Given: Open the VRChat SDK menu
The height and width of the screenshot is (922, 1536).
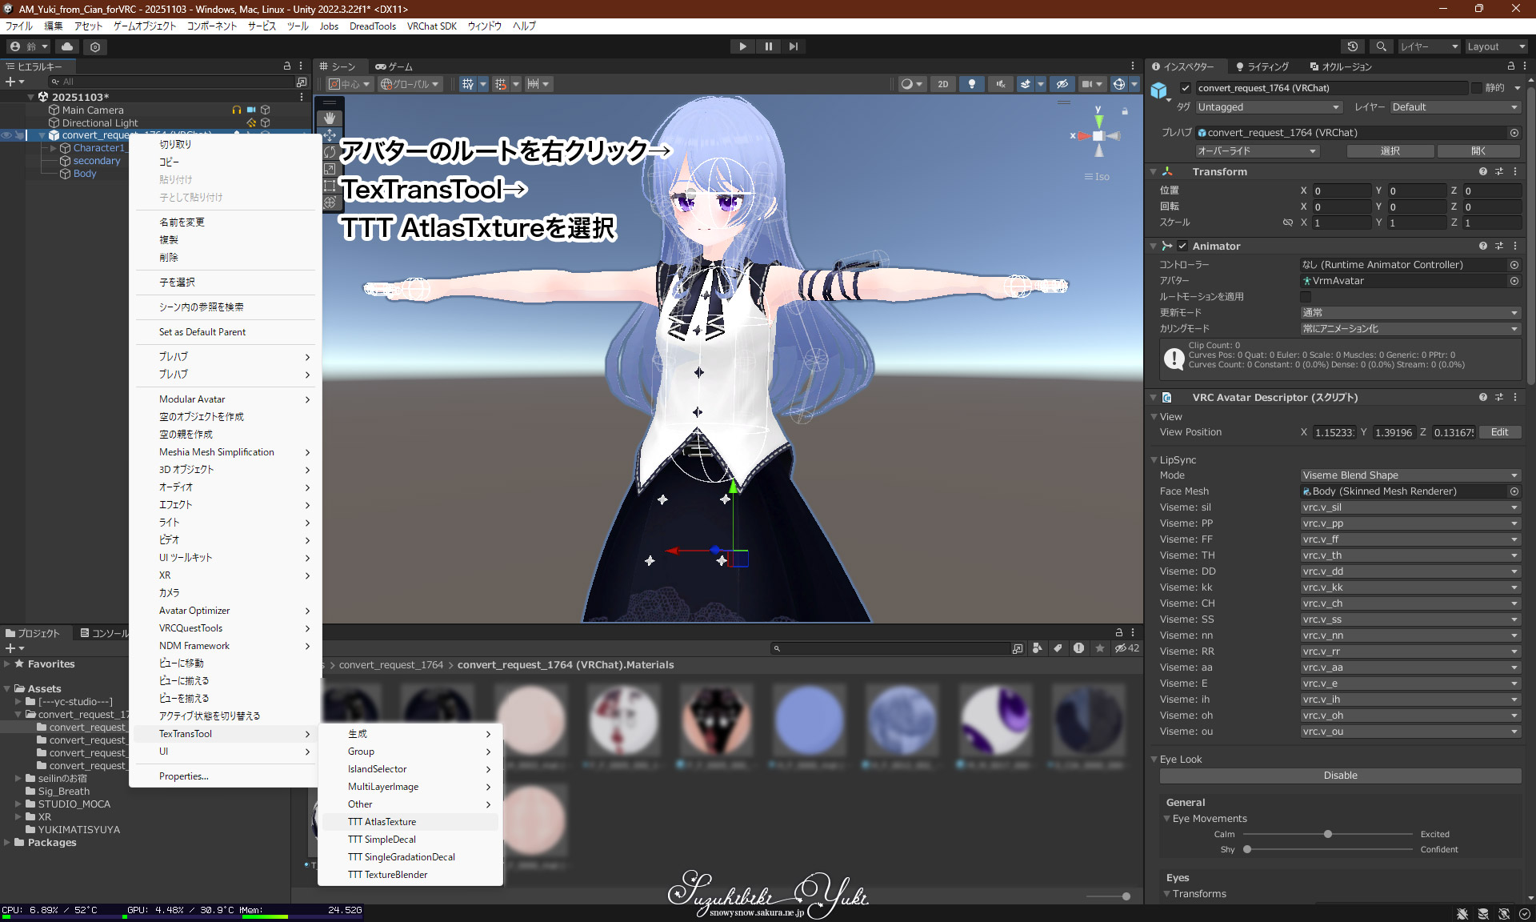Looking at the screenshot, I should tap(431, 26).
